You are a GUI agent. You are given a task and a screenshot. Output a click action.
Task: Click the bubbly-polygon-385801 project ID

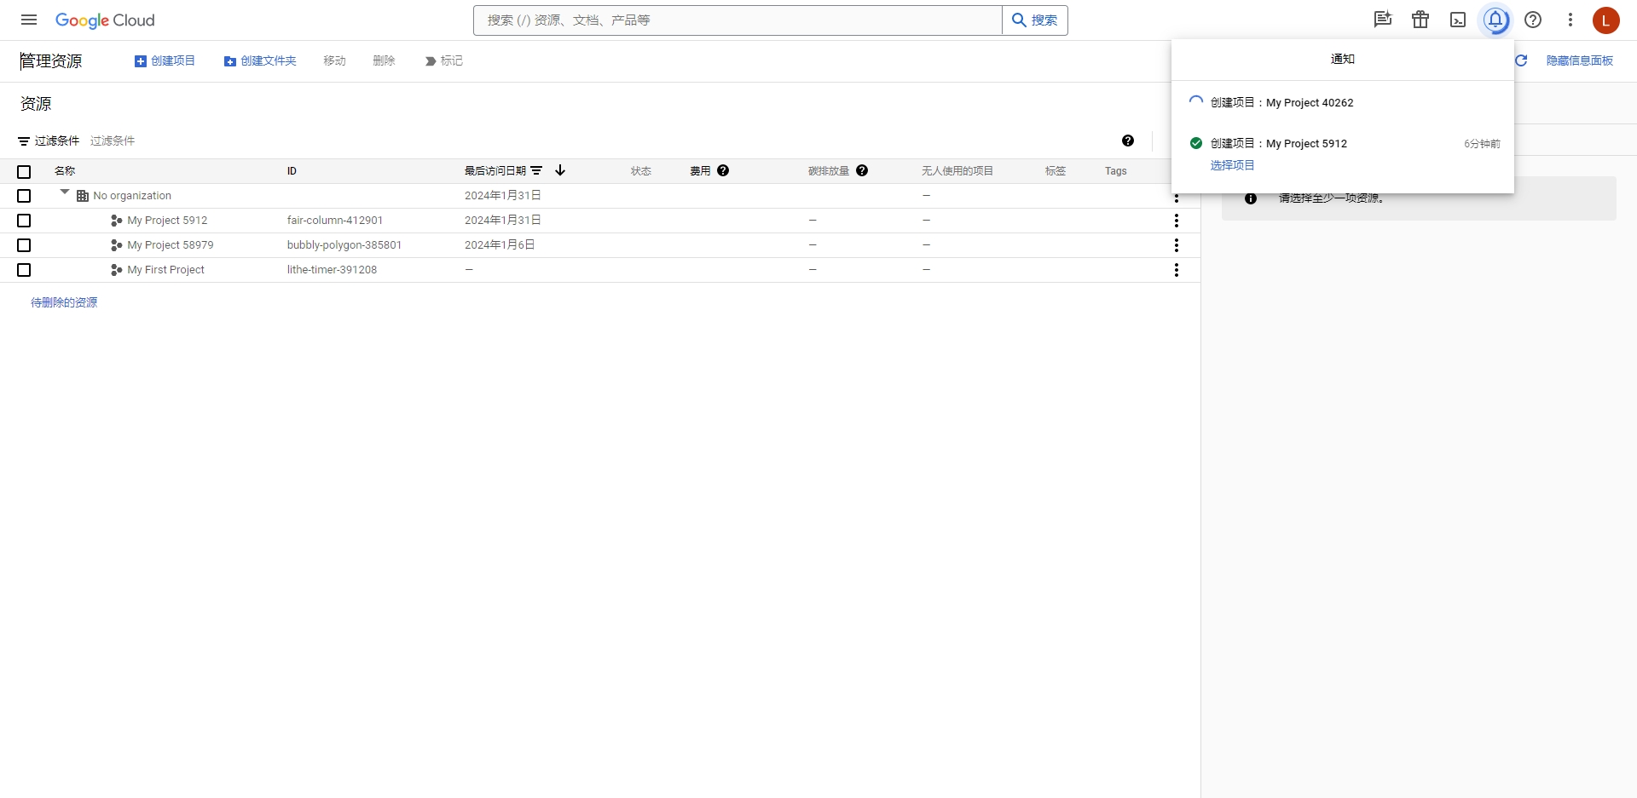pyautogui.click(x=344, y=245)
